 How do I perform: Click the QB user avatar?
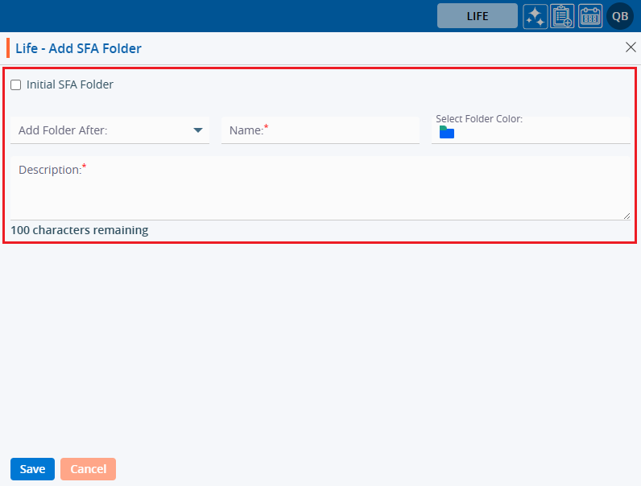620,16
